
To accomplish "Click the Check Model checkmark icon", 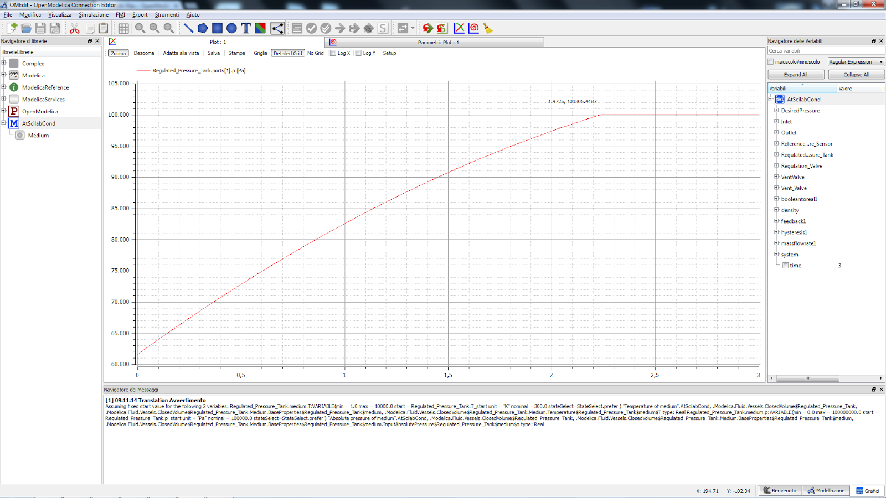I will point(311,28).
